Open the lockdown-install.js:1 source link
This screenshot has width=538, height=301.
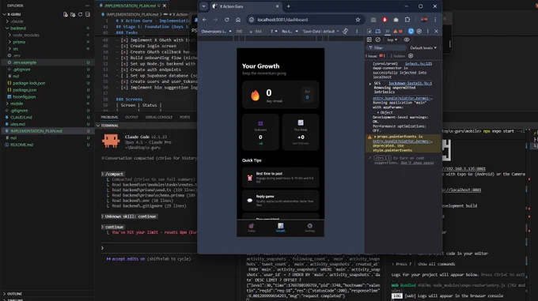pyautogui.click(x=410, y=83)
